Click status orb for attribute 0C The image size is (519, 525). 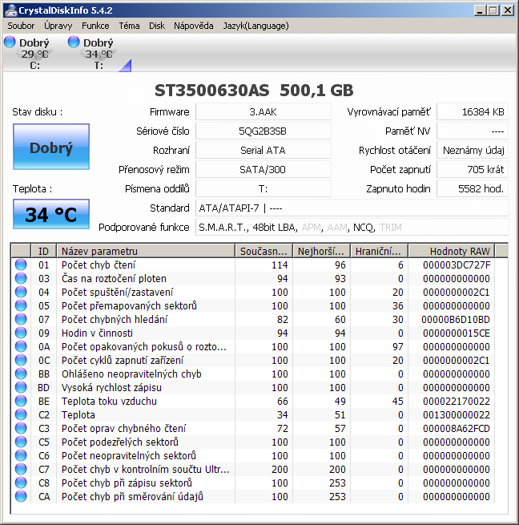click(21, 360)
